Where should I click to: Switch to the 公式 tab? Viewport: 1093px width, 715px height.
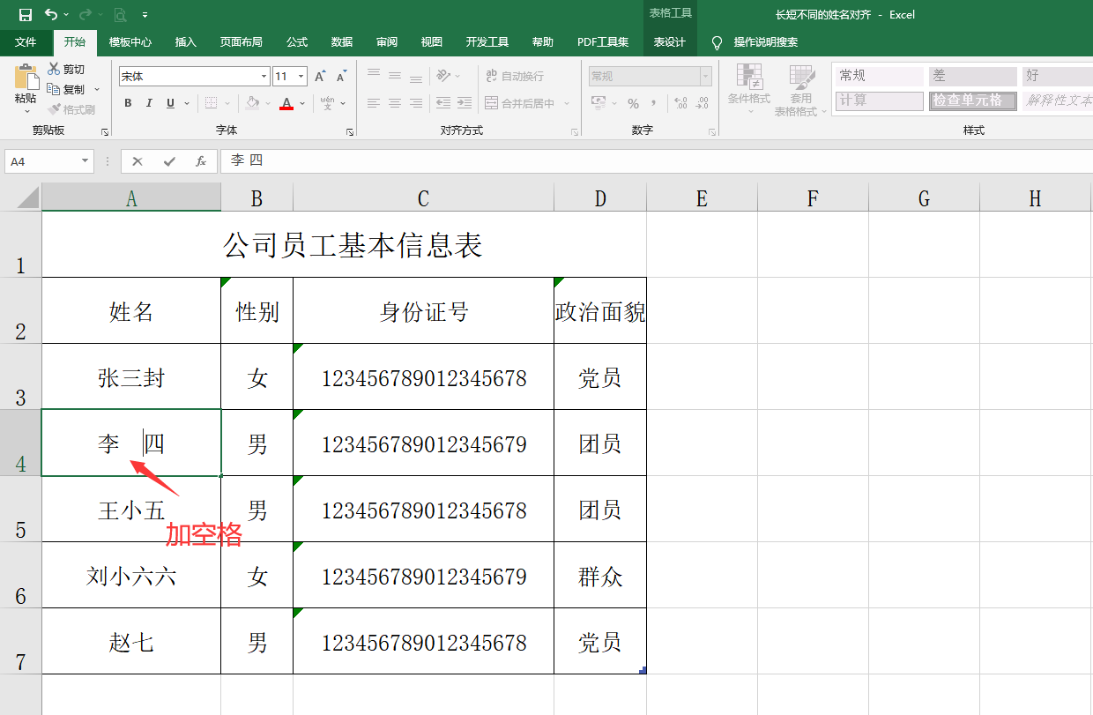coord(297,42)
